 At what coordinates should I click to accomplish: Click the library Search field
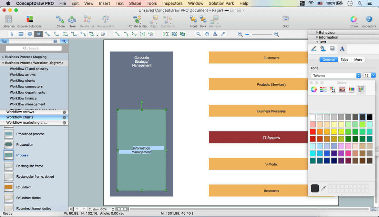click(x=34, y=49)
